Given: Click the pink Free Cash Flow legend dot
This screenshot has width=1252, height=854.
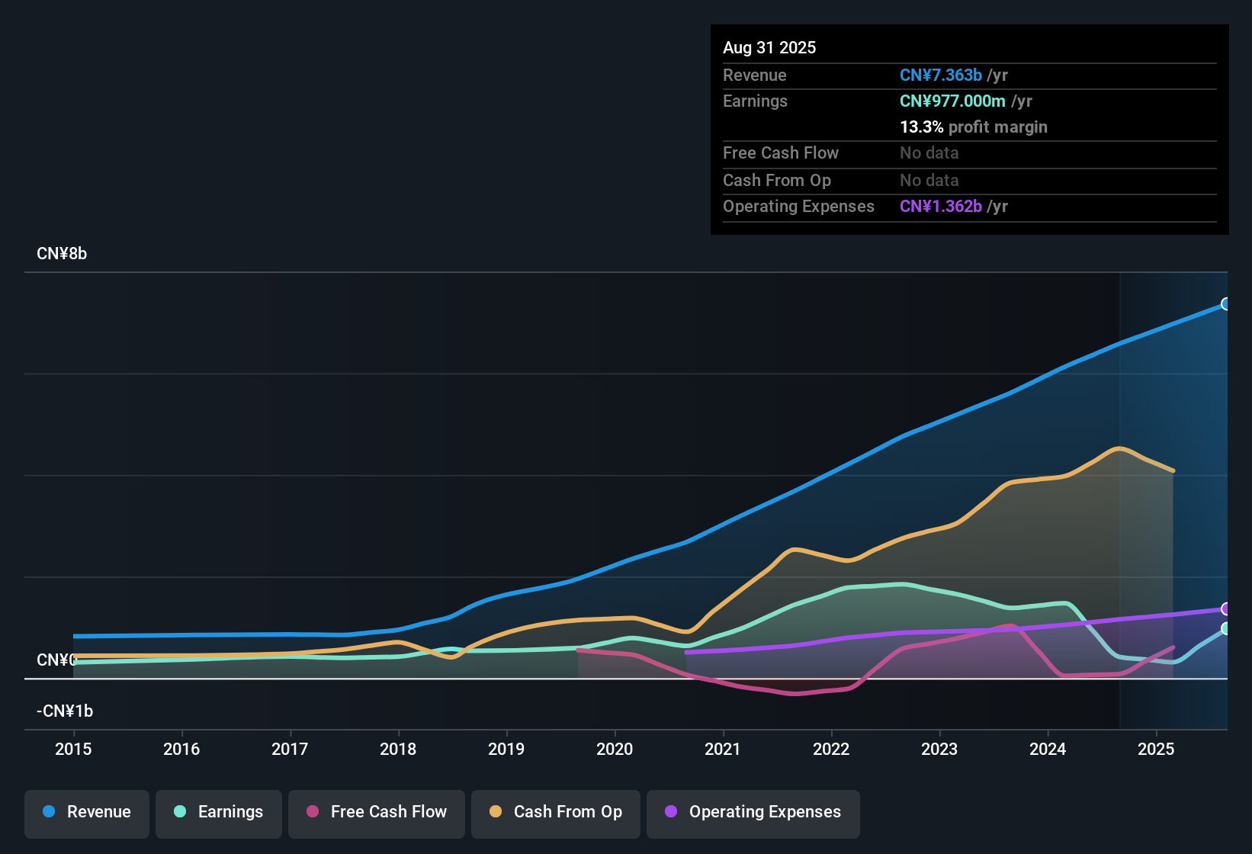Looking at the screenshot, I should pyautogui.click(x=312, y=812).
